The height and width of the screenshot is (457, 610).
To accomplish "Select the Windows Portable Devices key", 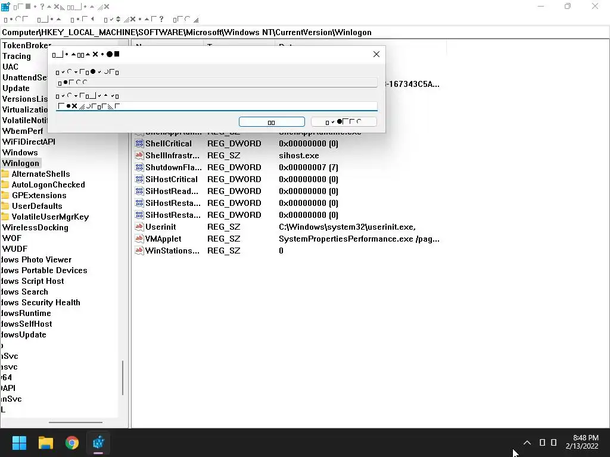I will (x=43, y=270).
